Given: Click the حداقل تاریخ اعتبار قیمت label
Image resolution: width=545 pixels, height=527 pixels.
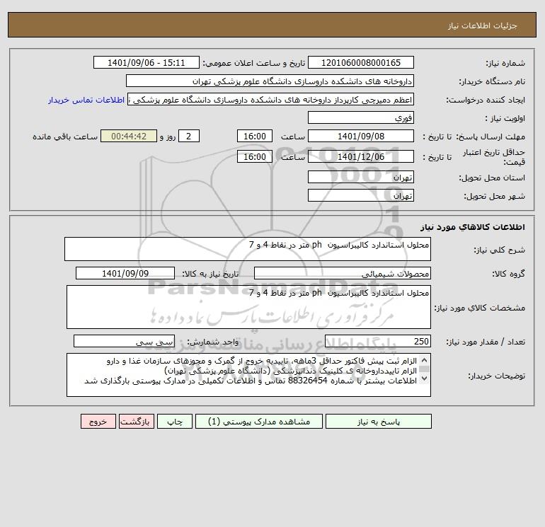Looking at the screenshot, I should click(x=494, y=157).
